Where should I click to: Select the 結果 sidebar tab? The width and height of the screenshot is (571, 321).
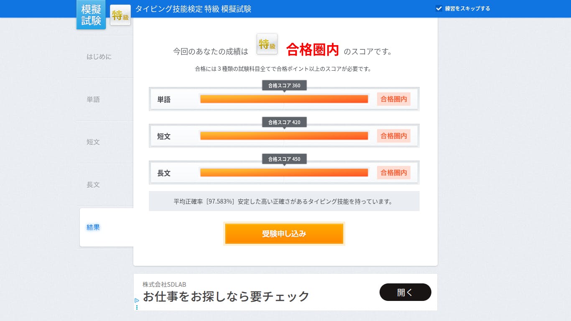click(x=93, y=227)
